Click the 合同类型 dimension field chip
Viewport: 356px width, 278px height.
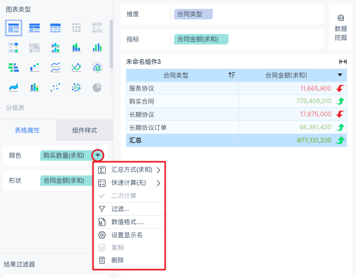(x=193, y=14)
